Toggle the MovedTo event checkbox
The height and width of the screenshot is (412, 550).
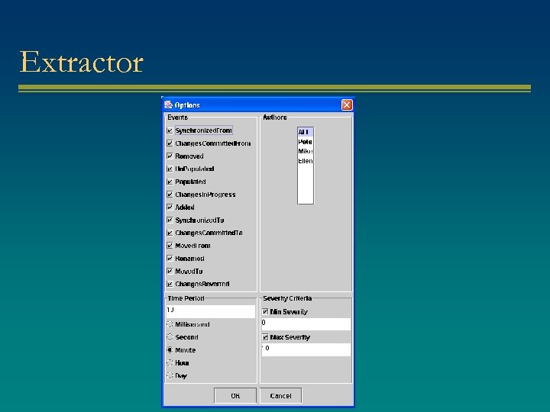pyautogui.click(x=170, y=271)
